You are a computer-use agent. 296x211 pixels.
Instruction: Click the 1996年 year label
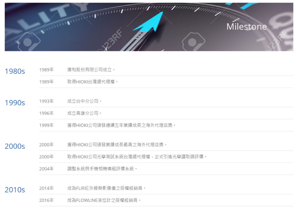tap(46, 113)
